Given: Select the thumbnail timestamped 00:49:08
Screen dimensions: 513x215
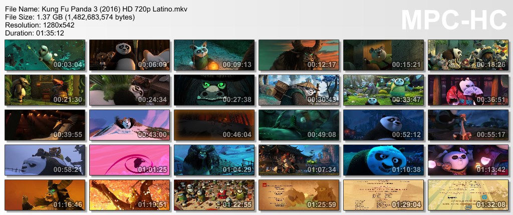Looking at the screenshot, I should [299, 125].
